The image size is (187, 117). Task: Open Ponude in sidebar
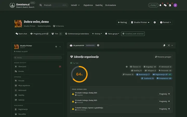(x=38, y=81)
